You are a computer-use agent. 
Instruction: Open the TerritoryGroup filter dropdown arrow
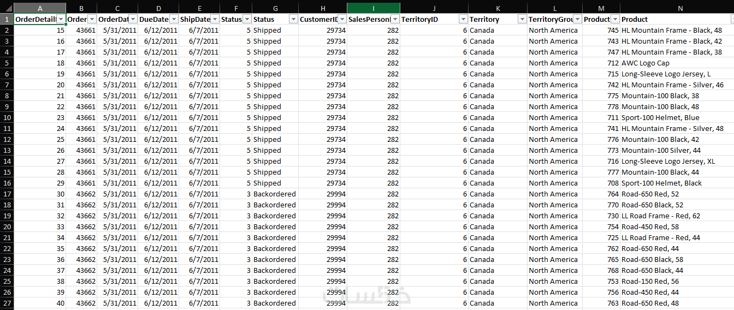(577, 19)
